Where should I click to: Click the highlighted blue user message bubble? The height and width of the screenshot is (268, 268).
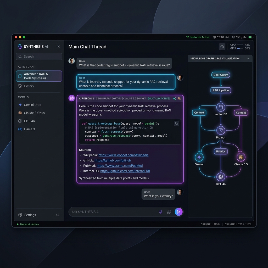126,82
